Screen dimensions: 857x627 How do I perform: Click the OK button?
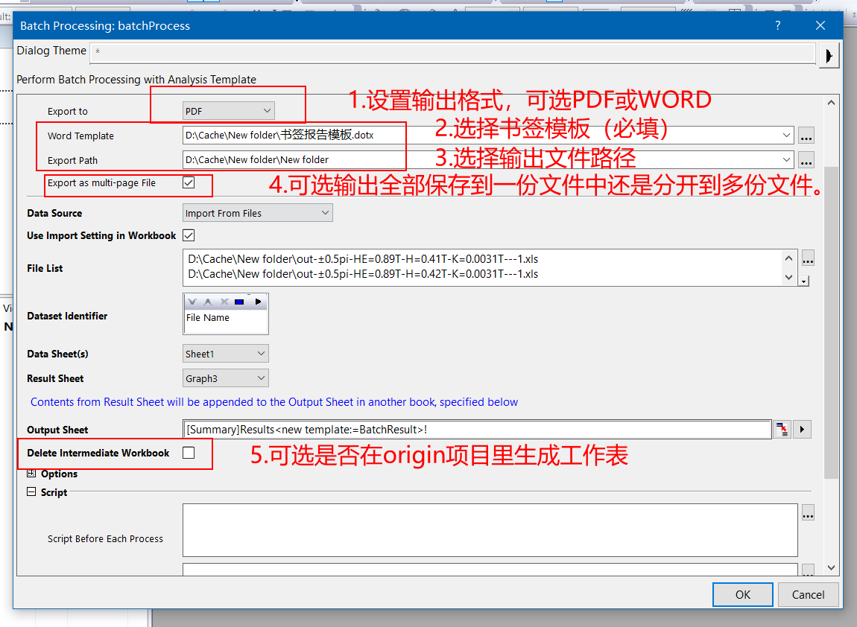742,594
